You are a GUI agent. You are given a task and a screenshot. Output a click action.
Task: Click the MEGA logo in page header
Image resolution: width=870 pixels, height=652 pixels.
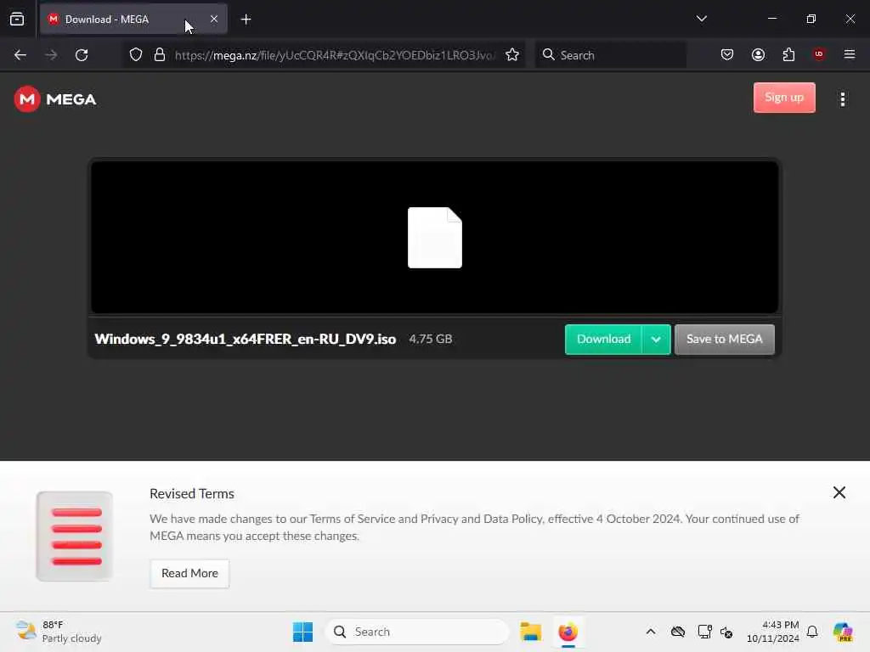click(55, 99)
